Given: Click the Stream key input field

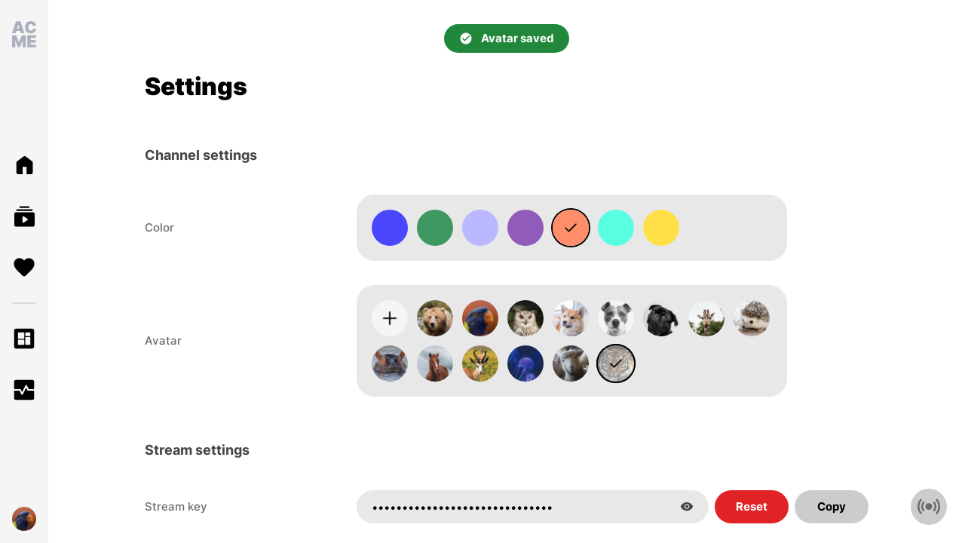Looking at the screenshot, I should click(x=532, y=507).
